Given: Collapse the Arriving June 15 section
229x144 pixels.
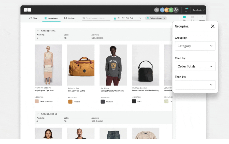Looking at the screenshot, I should [x=38, y=114].
